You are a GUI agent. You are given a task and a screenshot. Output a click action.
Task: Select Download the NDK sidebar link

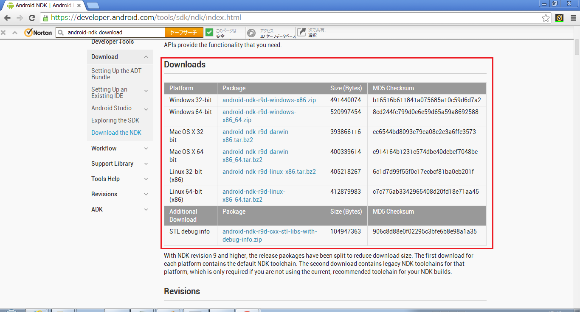pyautogui.click(x=116, y=133)
